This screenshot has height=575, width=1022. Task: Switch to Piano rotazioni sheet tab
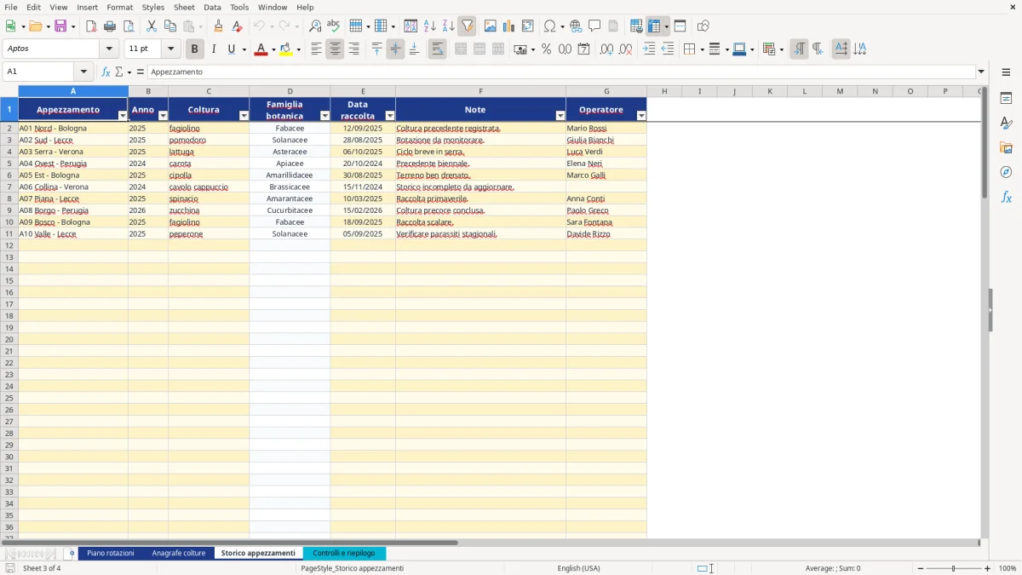coord(111,554)
